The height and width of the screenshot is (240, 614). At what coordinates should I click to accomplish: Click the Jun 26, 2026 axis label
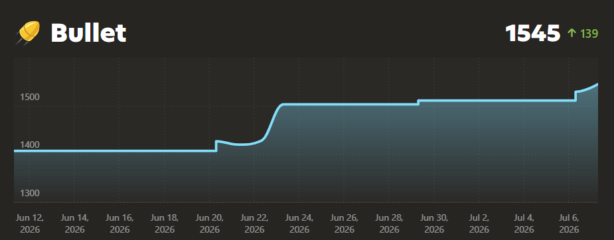click(x=345, y=223)
